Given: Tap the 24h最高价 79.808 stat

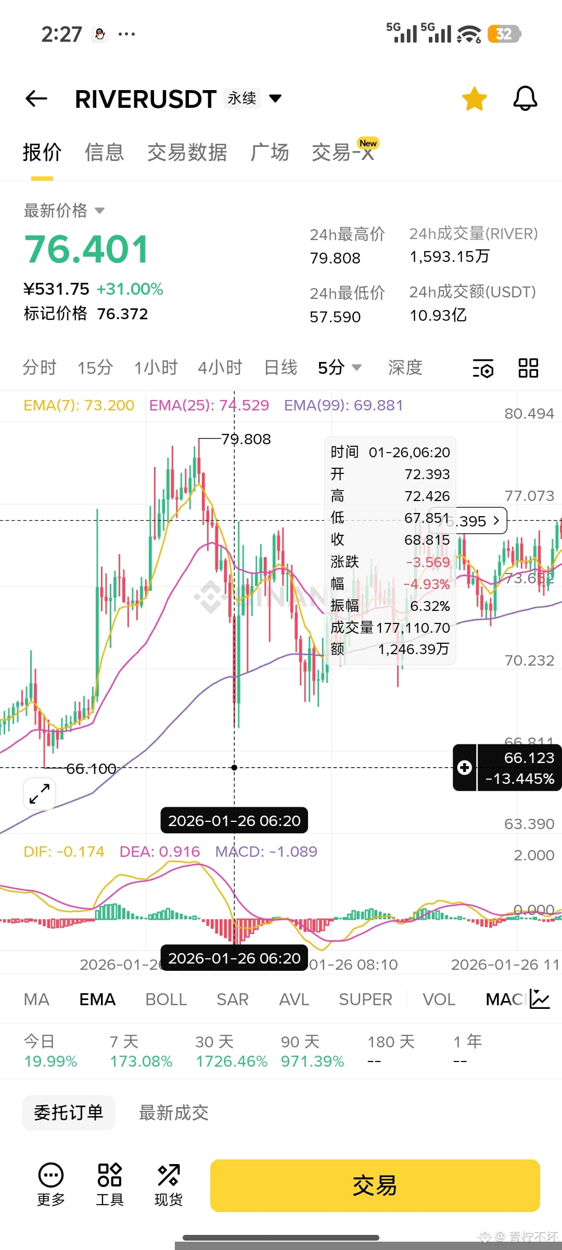Looking at the screenshot, I should [347, 246].
